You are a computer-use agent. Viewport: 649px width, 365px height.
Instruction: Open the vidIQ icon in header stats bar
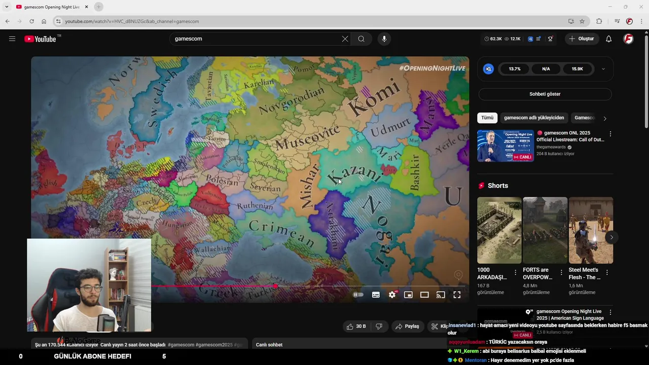(530, 39)
